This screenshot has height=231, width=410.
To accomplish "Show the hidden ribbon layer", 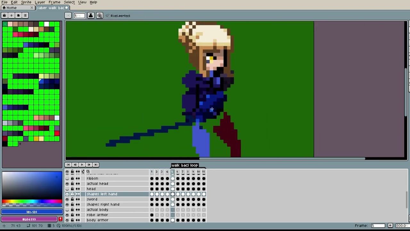I will [x=67, y=178].
